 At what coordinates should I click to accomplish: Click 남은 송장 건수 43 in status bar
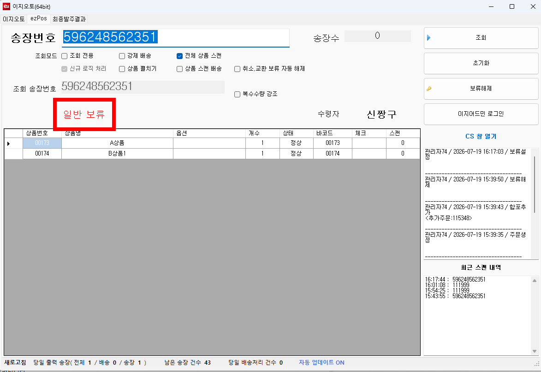pos(187,362)
